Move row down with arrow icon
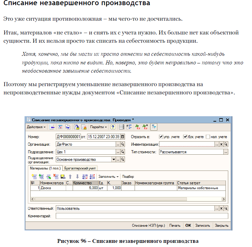 coord(77,177)
